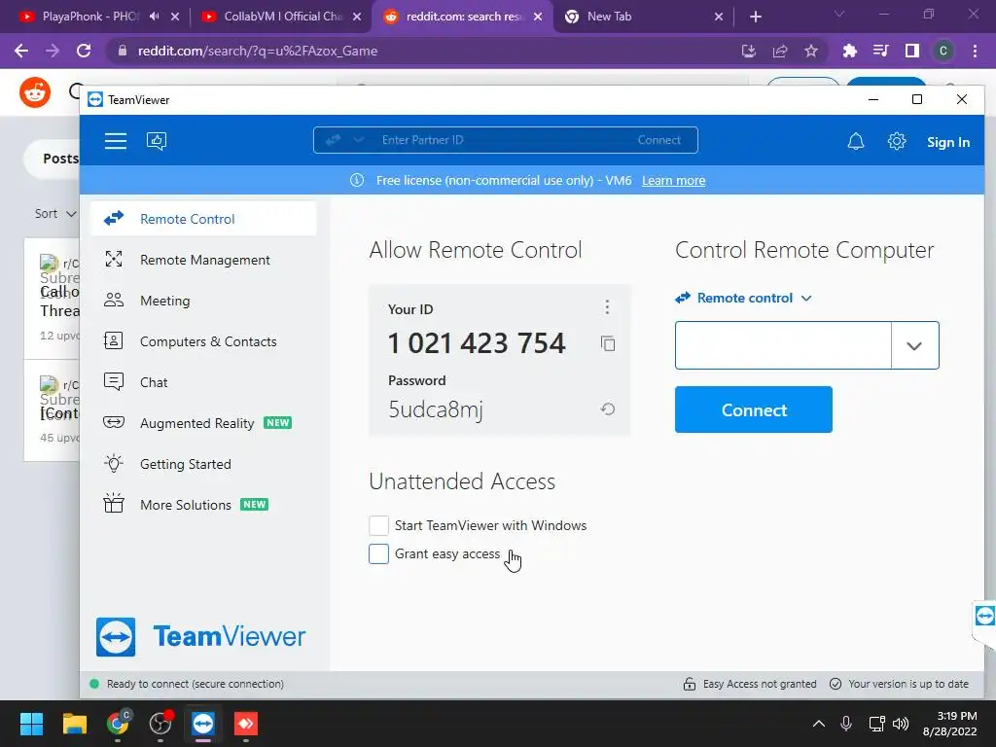Open a new Chrome tab with plus button
Viewport: 996px width, 747px height.
click(755, 17)
